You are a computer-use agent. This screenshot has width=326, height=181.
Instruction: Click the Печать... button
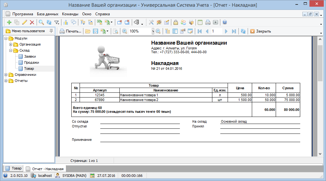click(x=70, y=31)
